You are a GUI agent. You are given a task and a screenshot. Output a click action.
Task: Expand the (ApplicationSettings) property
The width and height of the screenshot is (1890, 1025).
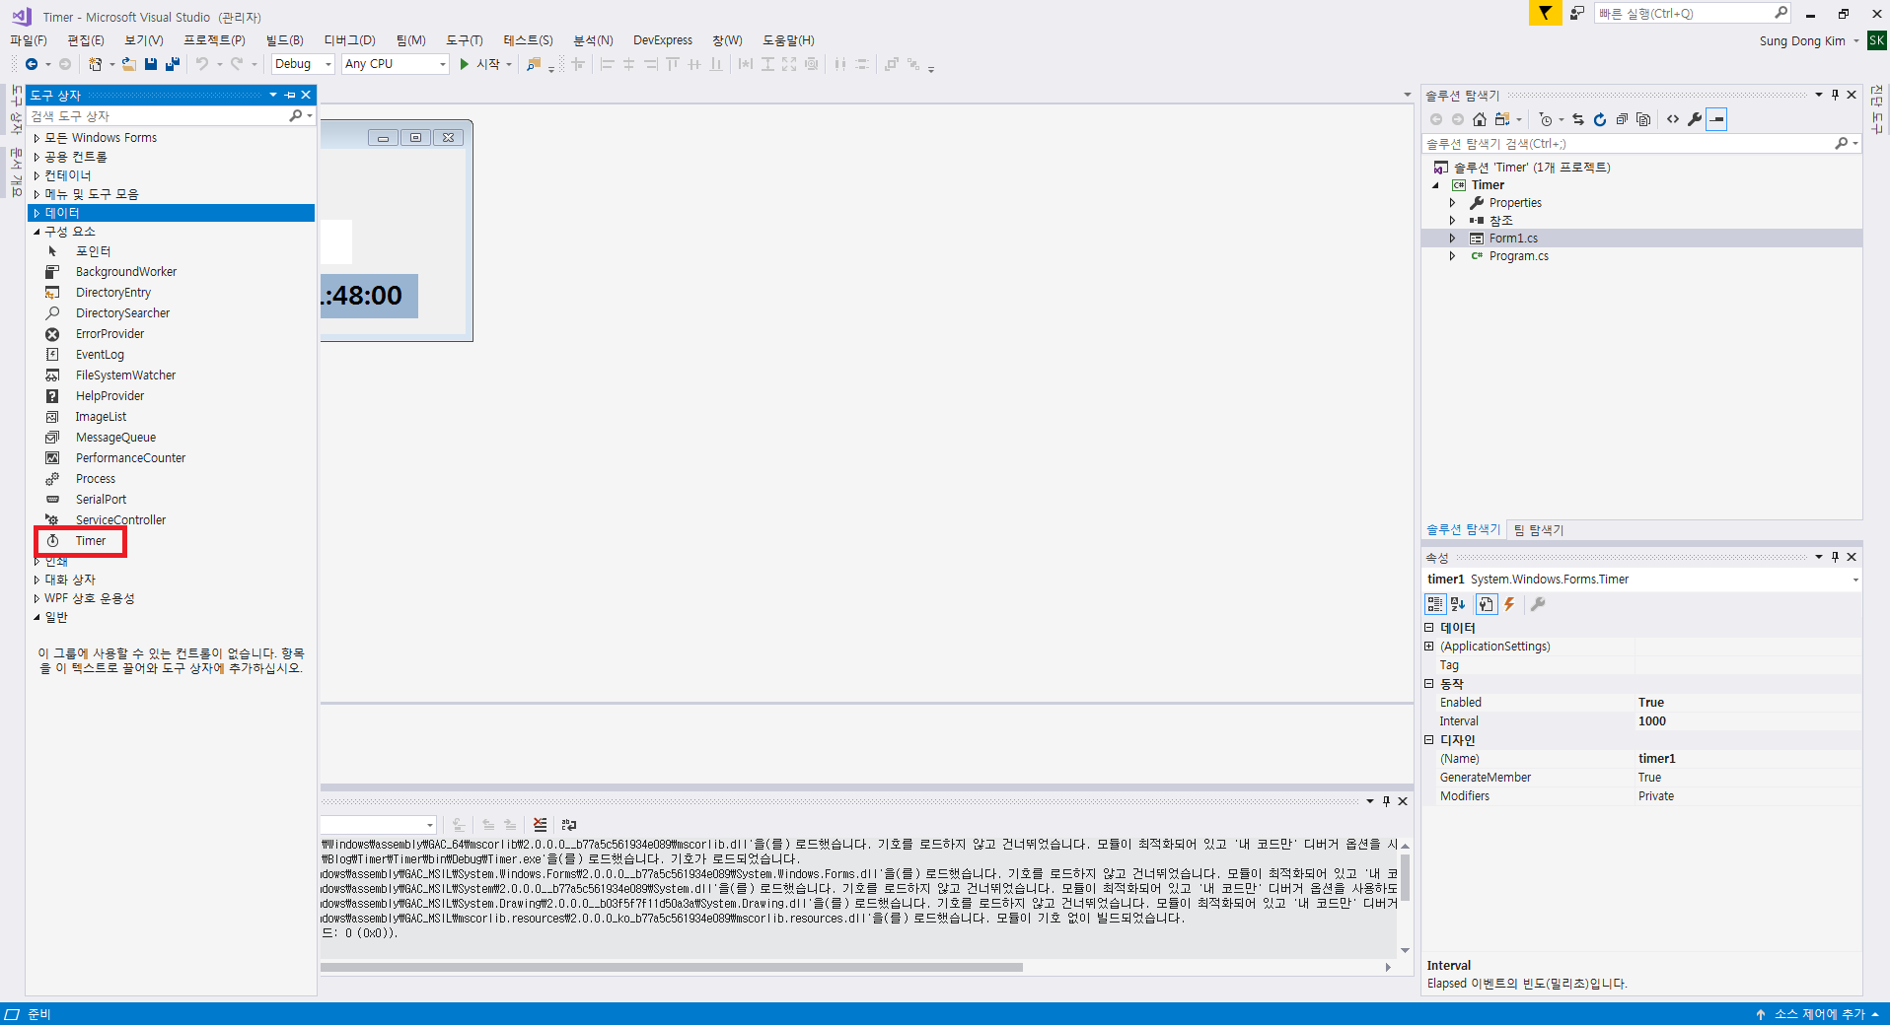click(1429, 647)
